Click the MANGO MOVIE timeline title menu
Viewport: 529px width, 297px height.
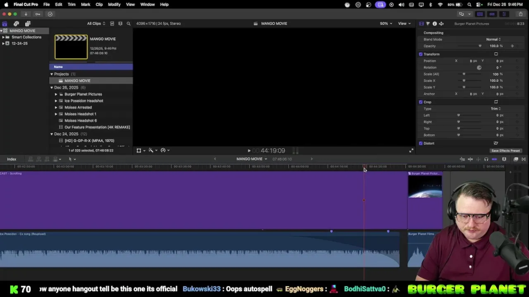[252, 159]
